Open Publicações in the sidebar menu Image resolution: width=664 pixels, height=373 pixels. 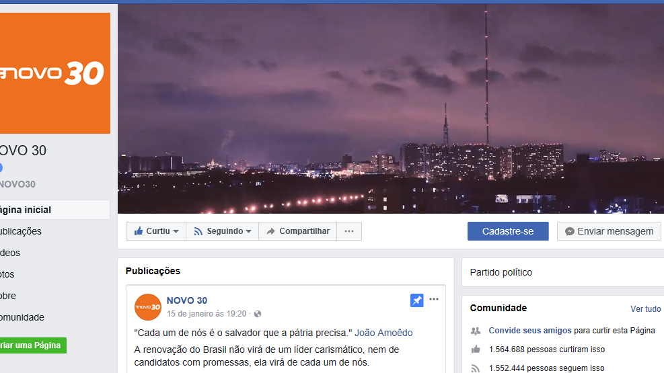pyautogui.click(x=21, y=231)
